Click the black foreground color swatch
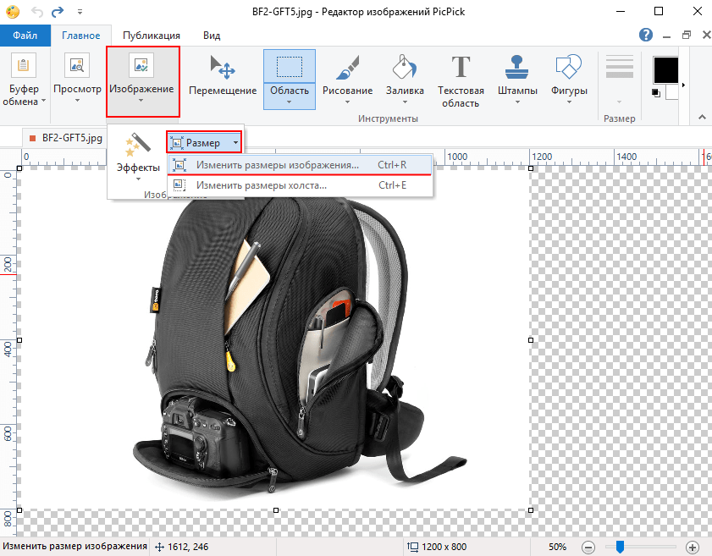Viewport: 712px width, 556px height. (666, 69)
